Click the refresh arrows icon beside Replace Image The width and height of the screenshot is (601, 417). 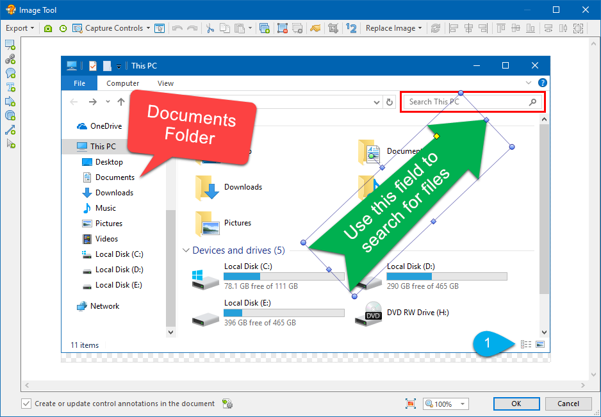pos(436,28)
